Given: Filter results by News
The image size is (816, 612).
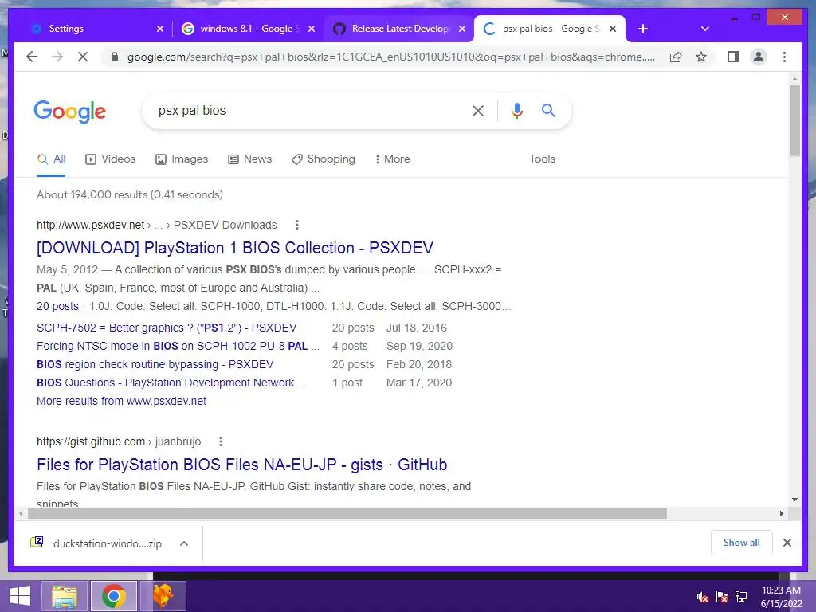Looking at the screenshot, I should click(x=249, y=159).
